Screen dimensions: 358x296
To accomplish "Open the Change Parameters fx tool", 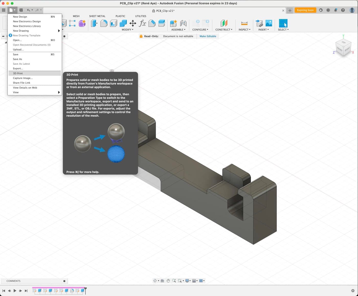I will click(142, 23).
